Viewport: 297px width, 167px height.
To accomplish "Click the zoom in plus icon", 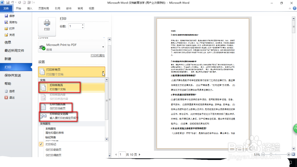I will (x=288, y=155).
